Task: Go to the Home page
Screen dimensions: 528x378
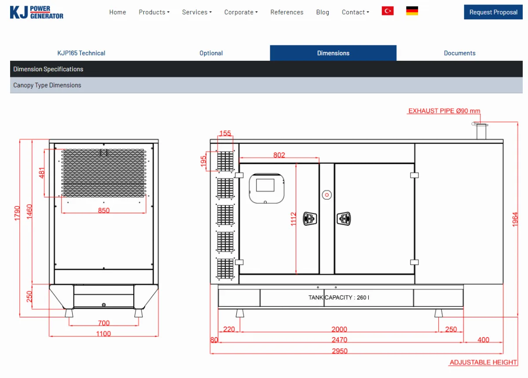Action: 117,12
